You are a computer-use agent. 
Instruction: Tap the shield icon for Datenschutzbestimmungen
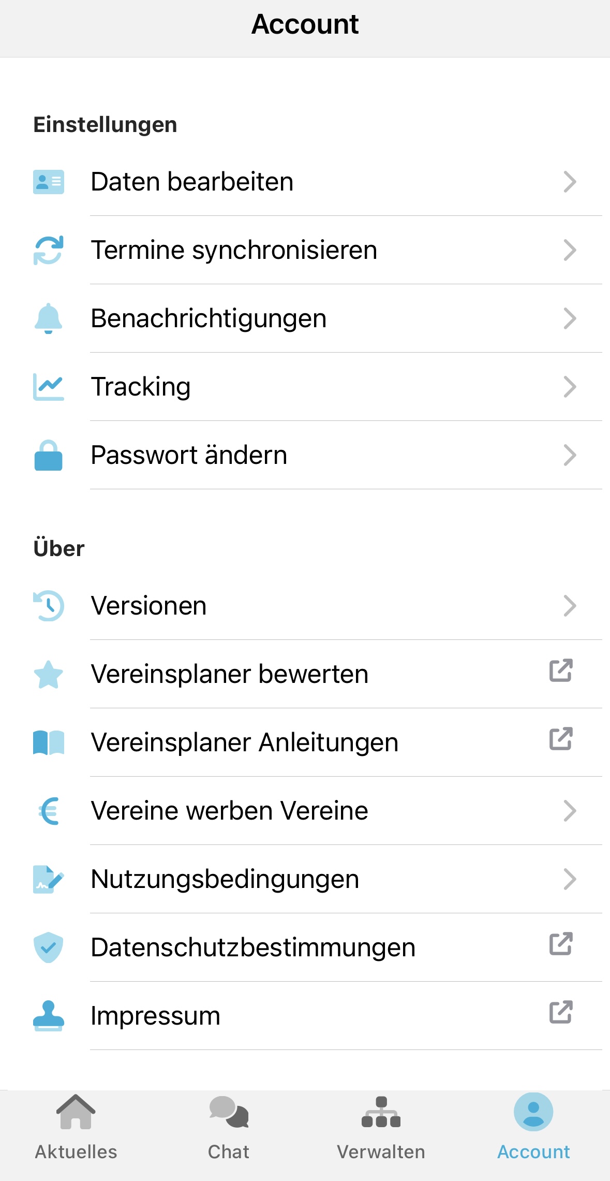[x=49, y=947]
